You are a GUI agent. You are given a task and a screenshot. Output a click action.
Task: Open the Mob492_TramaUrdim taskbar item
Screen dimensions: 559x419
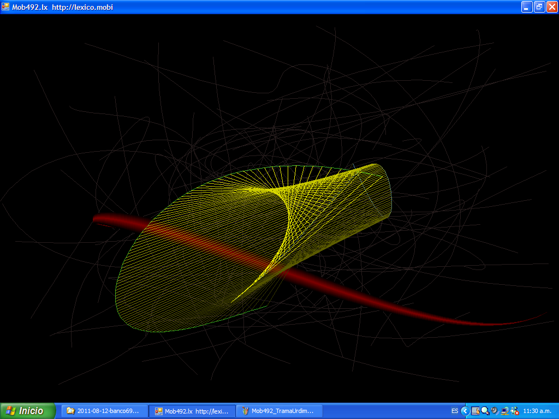pyautogui.click(x=279, y=411)
